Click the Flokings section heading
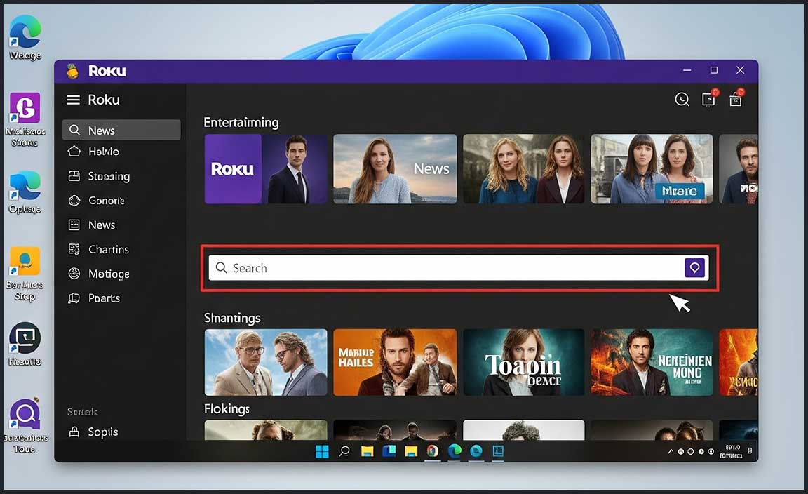 pos(227,409)
